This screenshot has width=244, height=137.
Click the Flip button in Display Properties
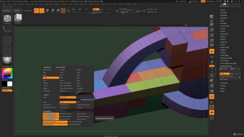pyautogui.click(x=235, y=73)
